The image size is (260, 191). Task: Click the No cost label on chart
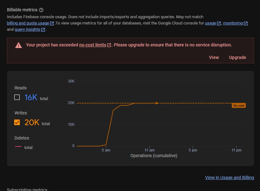[239, 105]
